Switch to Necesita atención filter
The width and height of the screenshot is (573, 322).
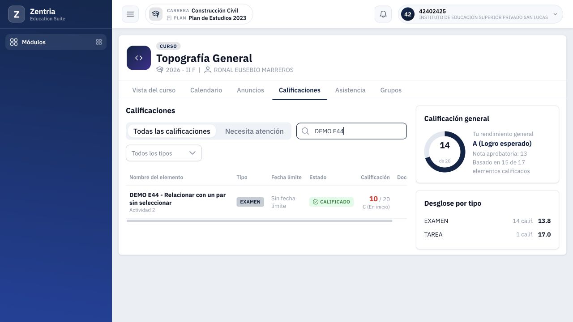254,131
